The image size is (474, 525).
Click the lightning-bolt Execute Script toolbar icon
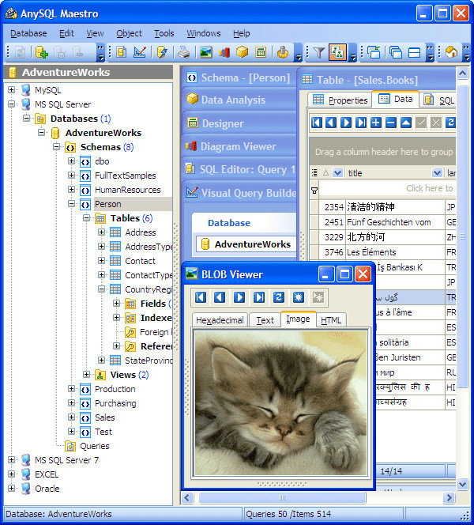click(162, 52)
